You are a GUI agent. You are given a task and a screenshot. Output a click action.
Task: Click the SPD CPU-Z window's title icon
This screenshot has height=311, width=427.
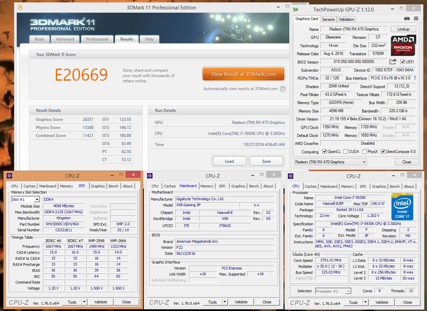pyautogui.click(x=9, y=176)
